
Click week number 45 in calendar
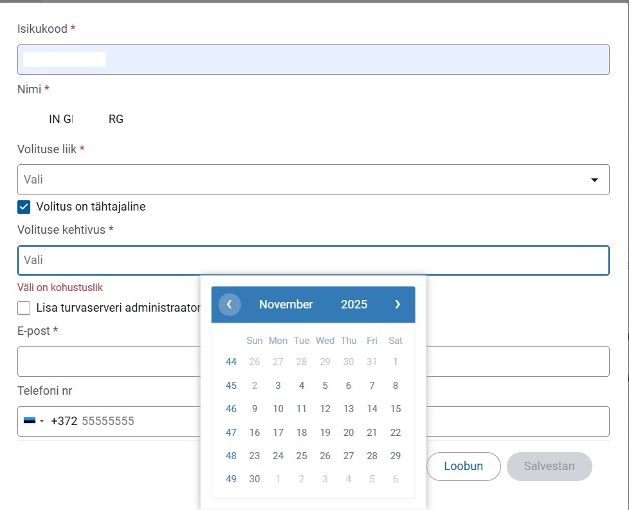[231, 386]
